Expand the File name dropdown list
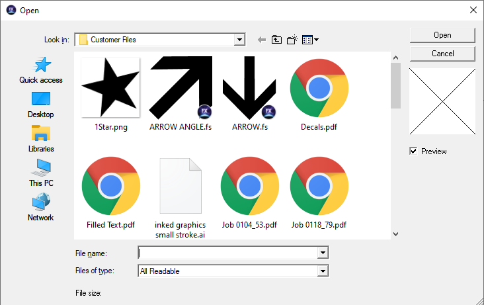 pos(323,253)
